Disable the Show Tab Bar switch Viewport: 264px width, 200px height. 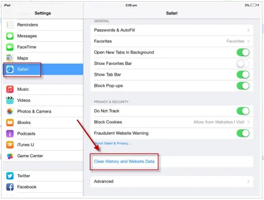click(x=243, y=75)
